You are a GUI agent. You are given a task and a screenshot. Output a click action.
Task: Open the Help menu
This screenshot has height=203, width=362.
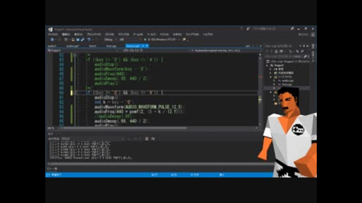point(207,34)
